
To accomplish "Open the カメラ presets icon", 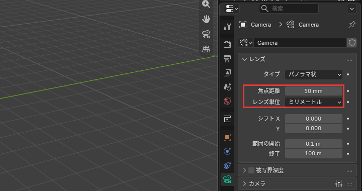I will pos(339,184).
